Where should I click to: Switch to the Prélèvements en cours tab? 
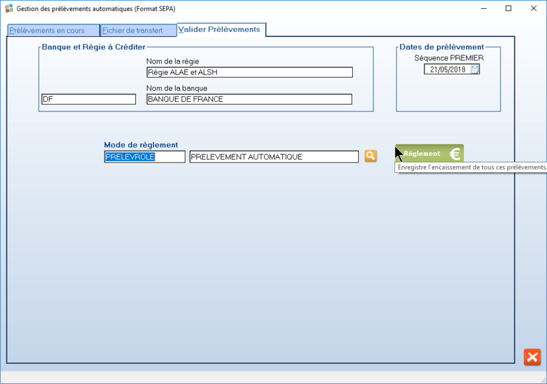(x=54, y=30)
